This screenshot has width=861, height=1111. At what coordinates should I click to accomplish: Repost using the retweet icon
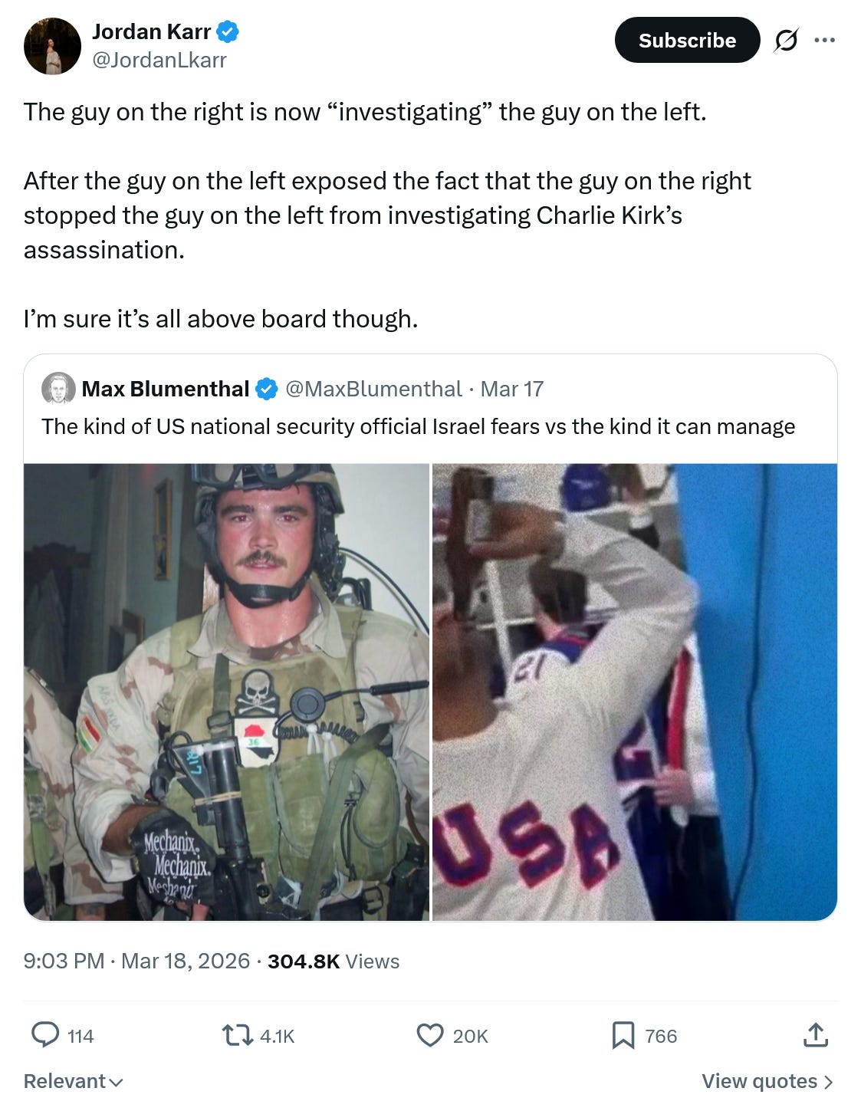[x=237, y=1036]
